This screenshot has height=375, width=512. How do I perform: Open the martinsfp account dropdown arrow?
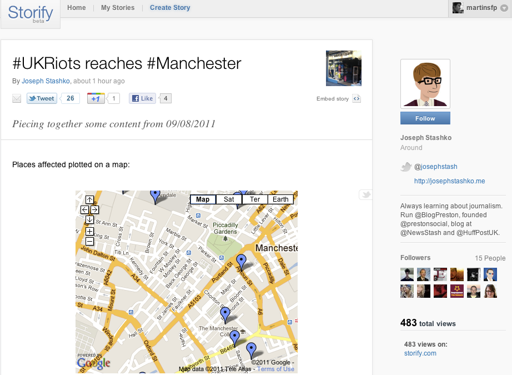[504, 8]
